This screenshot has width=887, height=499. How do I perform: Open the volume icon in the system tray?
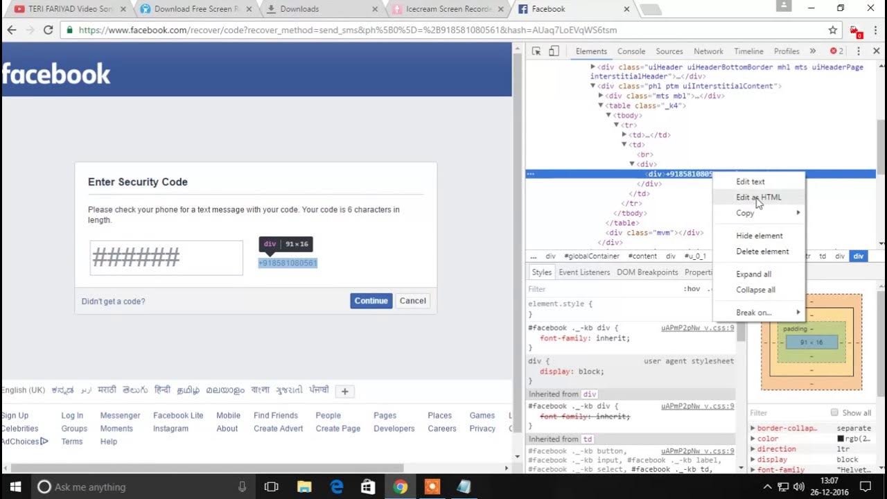point(798,487)
